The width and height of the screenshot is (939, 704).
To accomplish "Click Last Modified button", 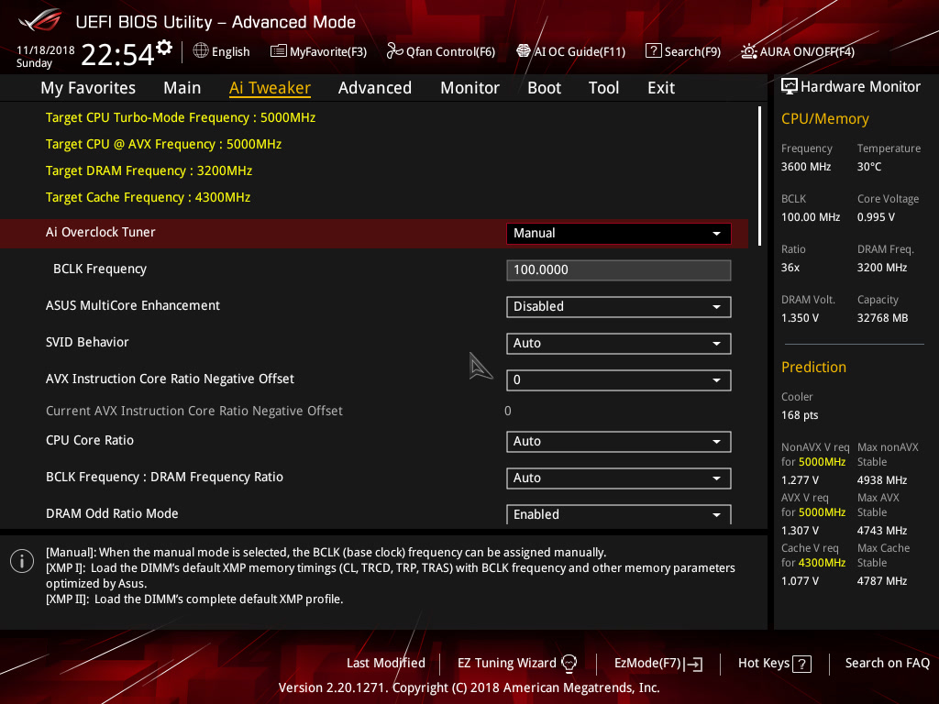I will tap(386, 663).
